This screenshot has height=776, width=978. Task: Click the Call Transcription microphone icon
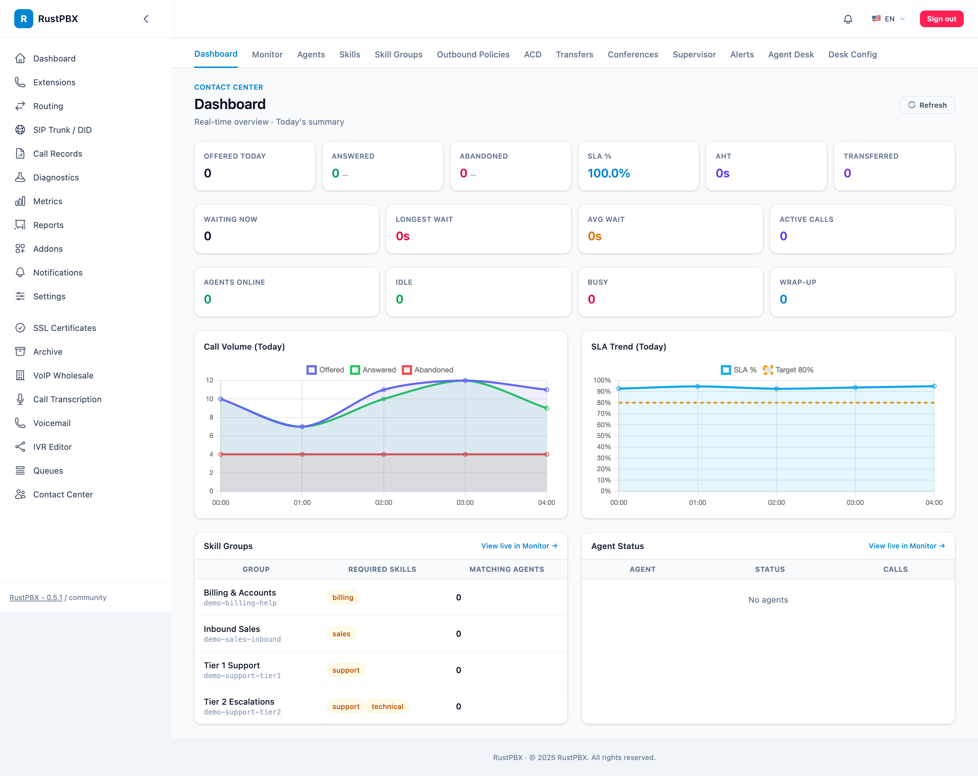pyautogui.click(x=20, y=399)
